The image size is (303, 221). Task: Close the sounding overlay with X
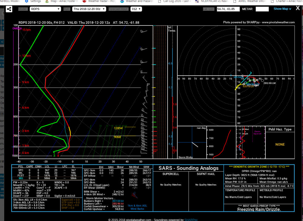coord(298,8)
